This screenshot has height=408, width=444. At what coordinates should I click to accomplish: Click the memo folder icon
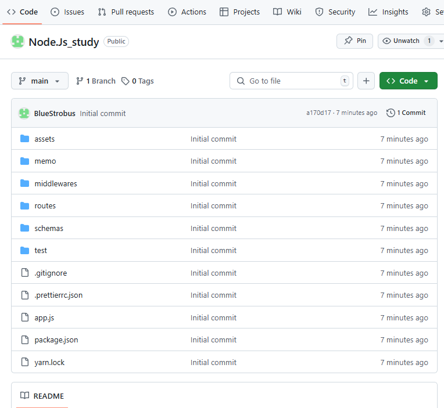tap(24, 161)
